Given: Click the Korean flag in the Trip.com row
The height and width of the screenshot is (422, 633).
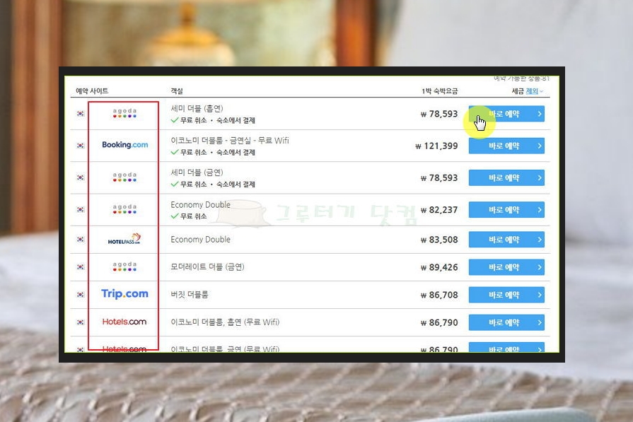Looking at the screenshot, I should point(81,295).
